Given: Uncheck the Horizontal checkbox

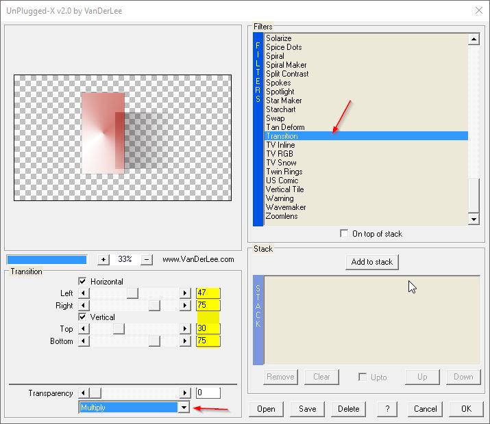Looking at the screenshot, I should pos(83,282).
